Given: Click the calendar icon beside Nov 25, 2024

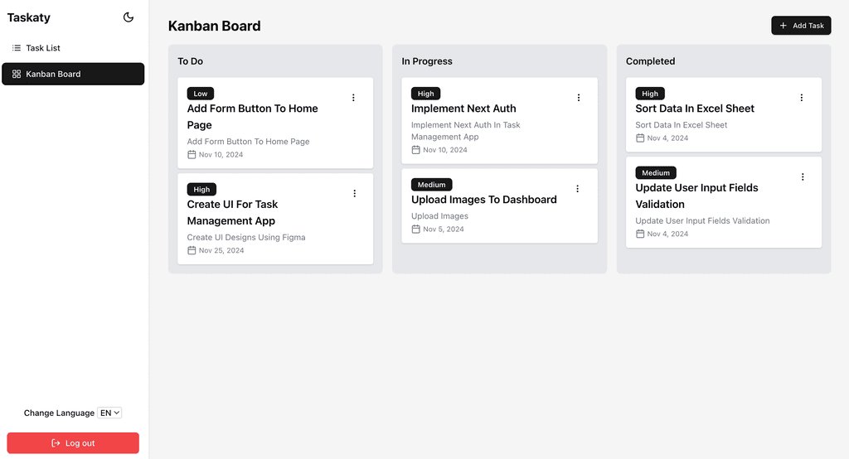Looking at the screenshot, I should [x=192, y=250].
